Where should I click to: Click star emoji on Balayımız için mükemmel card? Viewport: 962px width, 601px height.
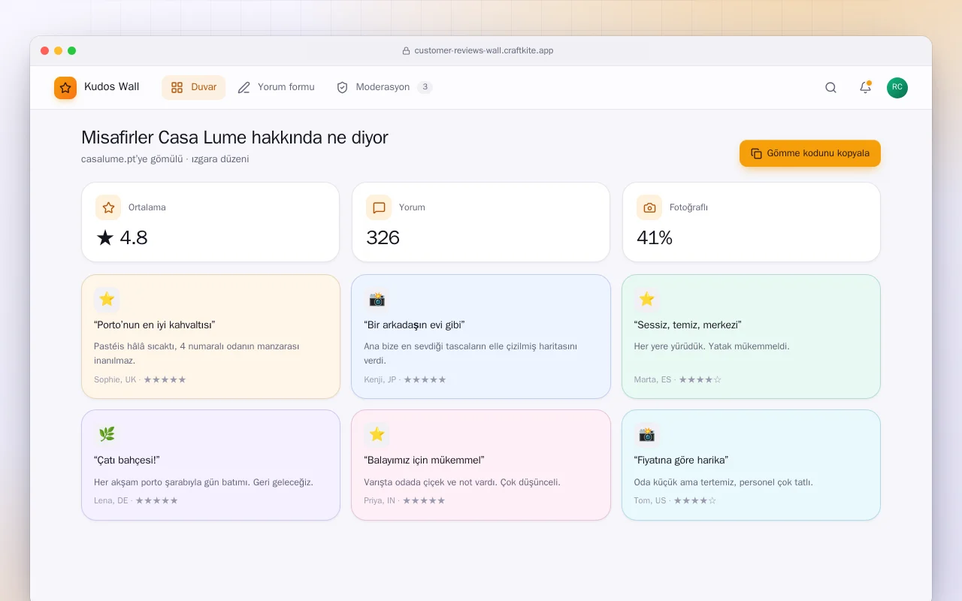tap(377, 434)
